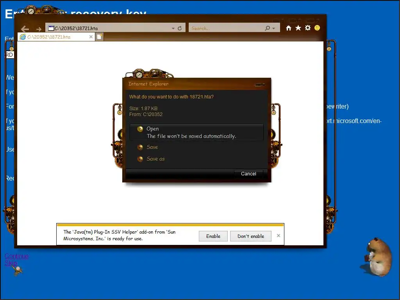Go back with the browser back arrow
This screenshot has height=300, width=400.
[25, 29]
